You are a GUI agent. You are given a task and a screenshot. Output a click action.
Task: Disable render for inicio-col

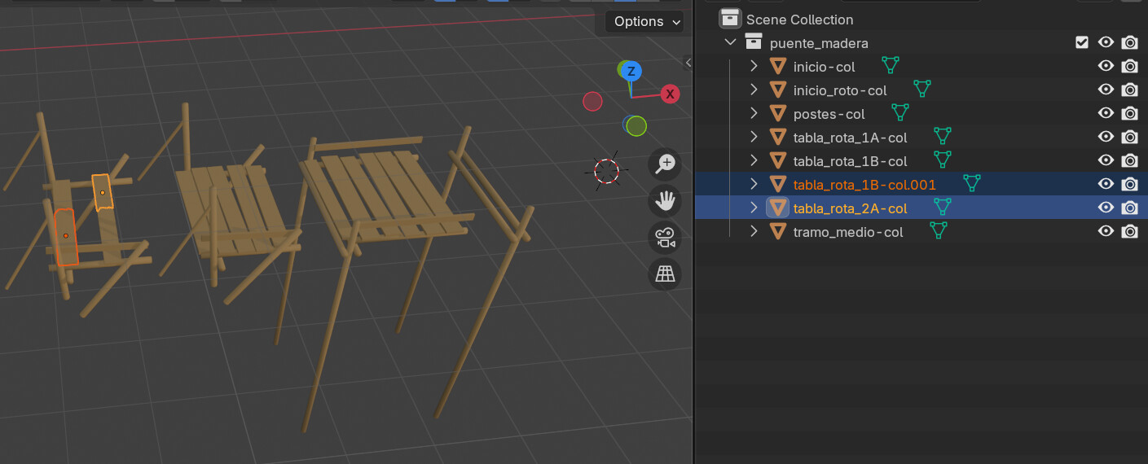1129,66
